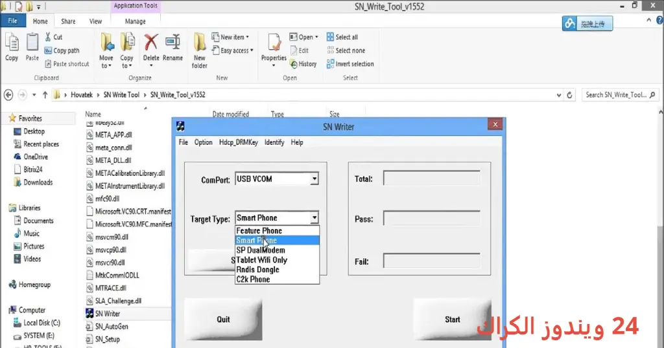Click Edit in Open group

tap(300, 50)
